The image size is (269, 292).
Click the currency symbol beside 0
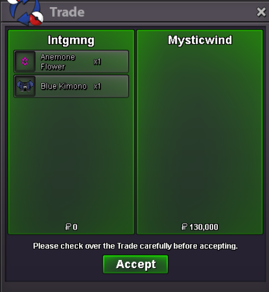coord(68,227)
